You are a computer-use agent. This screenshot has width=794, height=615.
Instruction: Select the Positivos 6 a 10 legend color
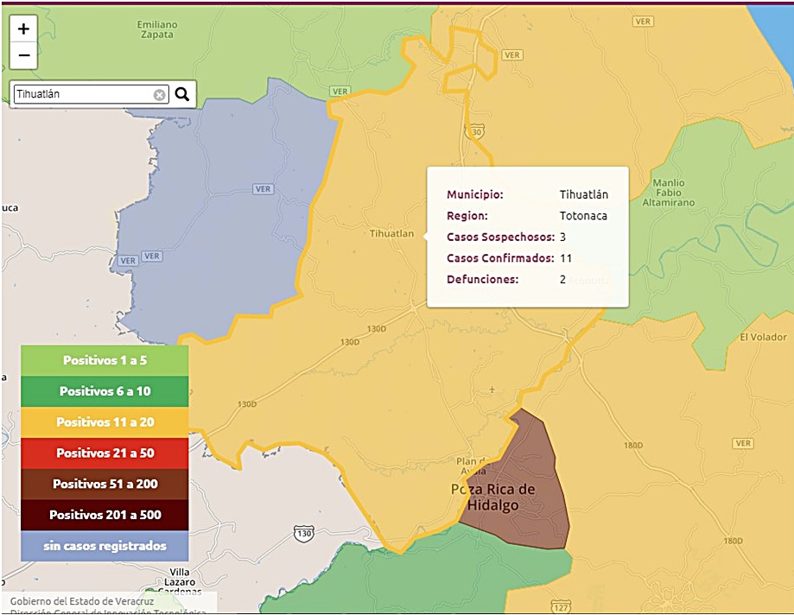point(105,391)
